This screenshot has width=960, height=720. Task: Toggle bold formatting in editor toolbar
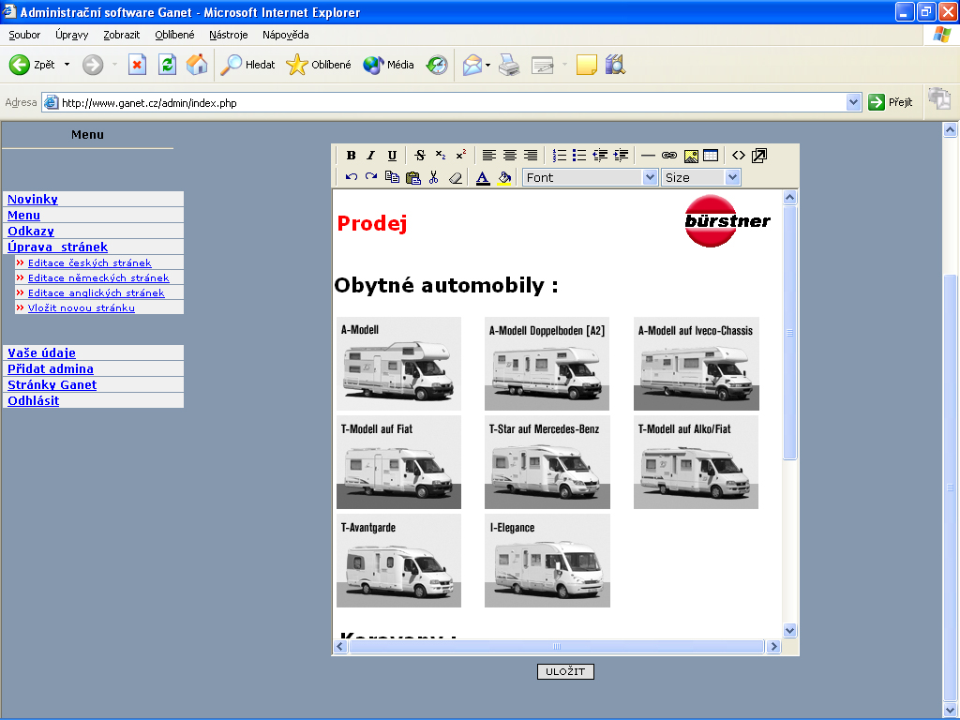coord(351,156)
